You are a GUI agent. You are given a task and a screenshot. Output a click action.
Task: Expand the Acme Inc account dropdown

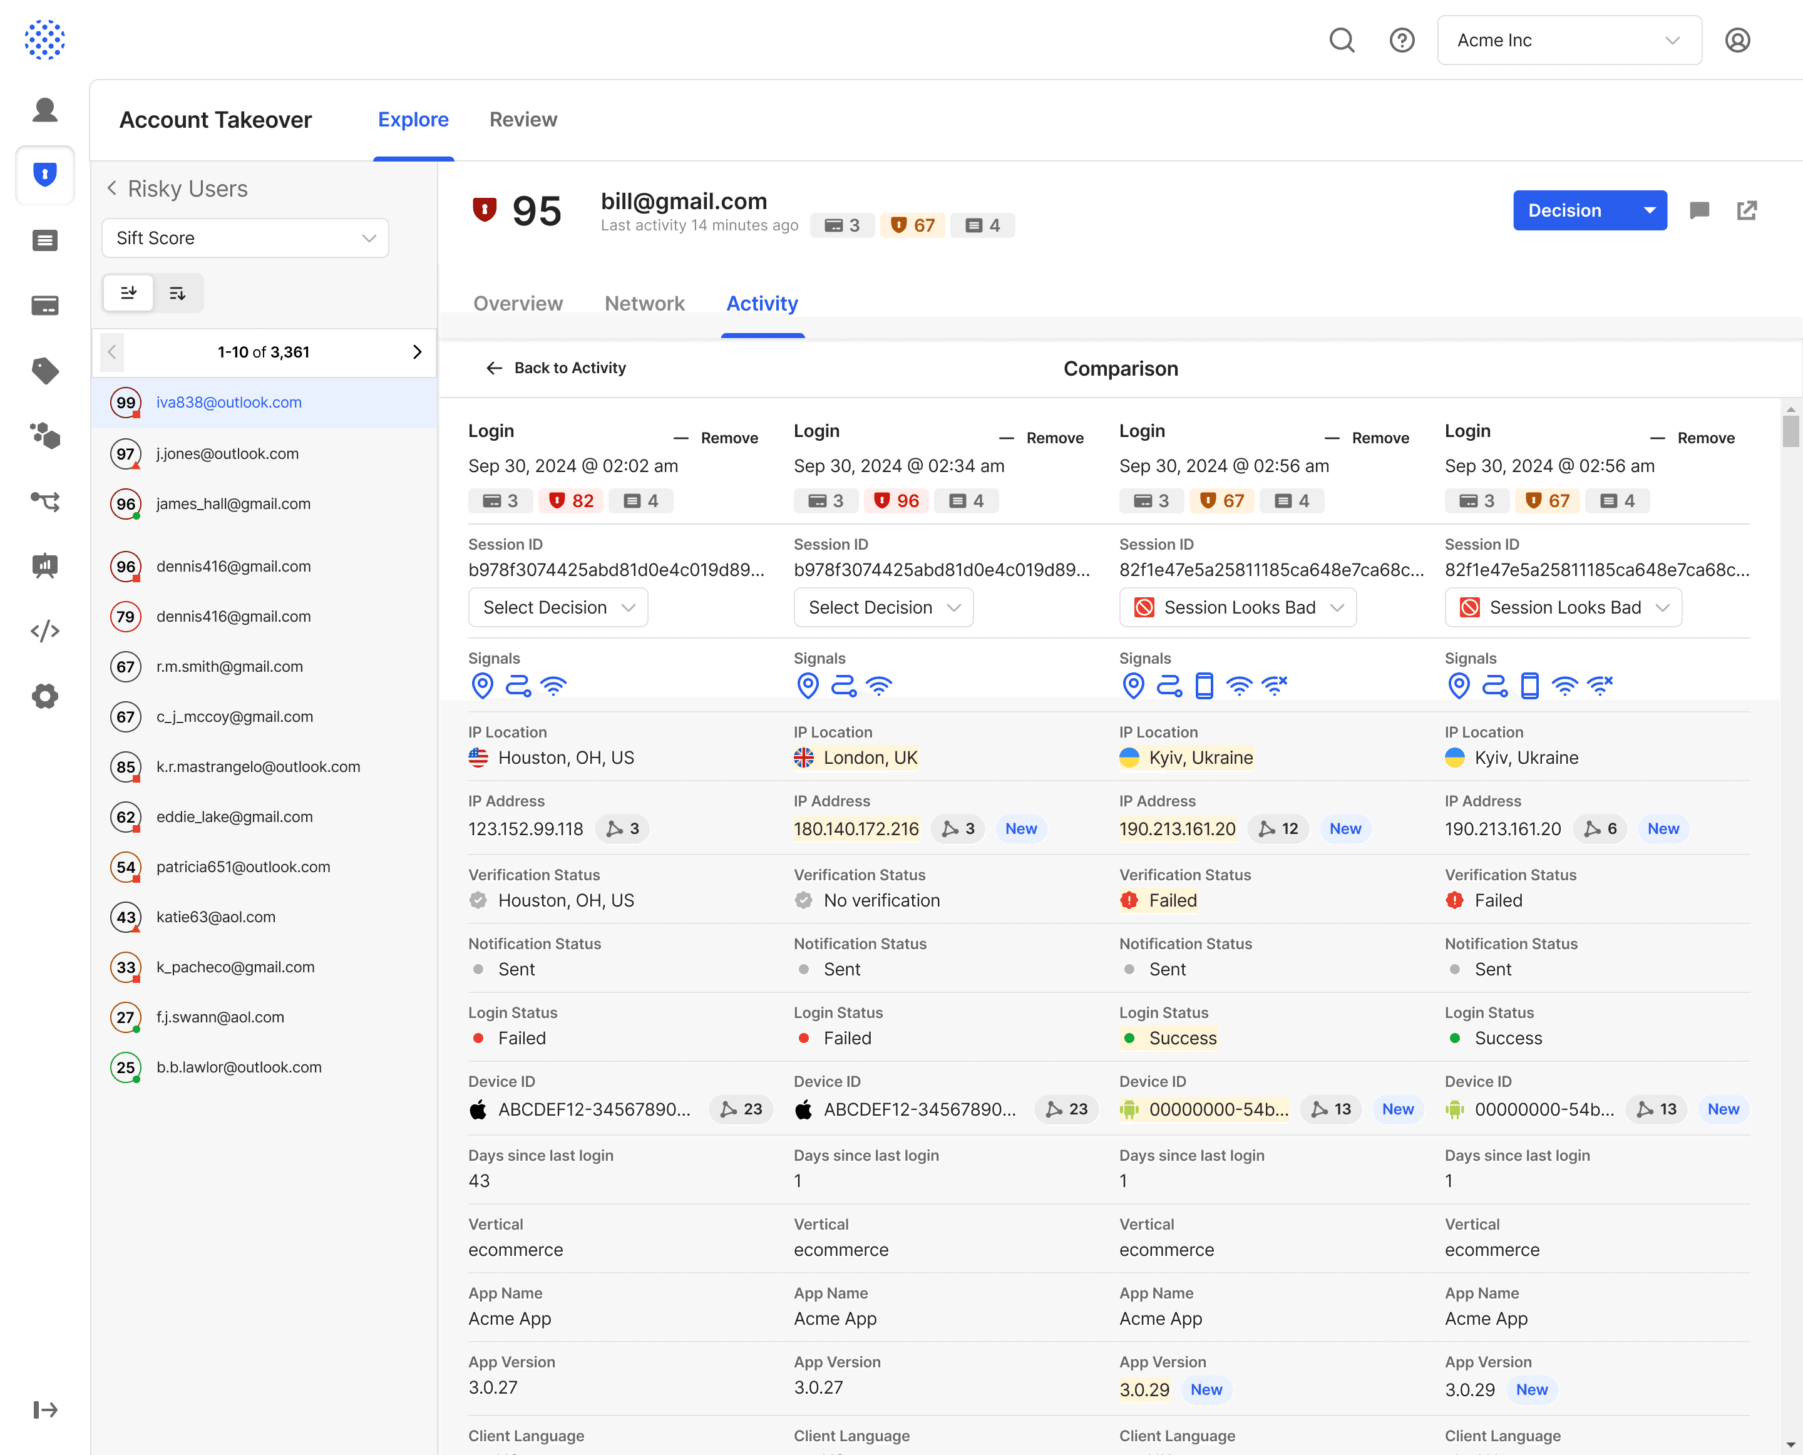click(x=1568, y=40)
